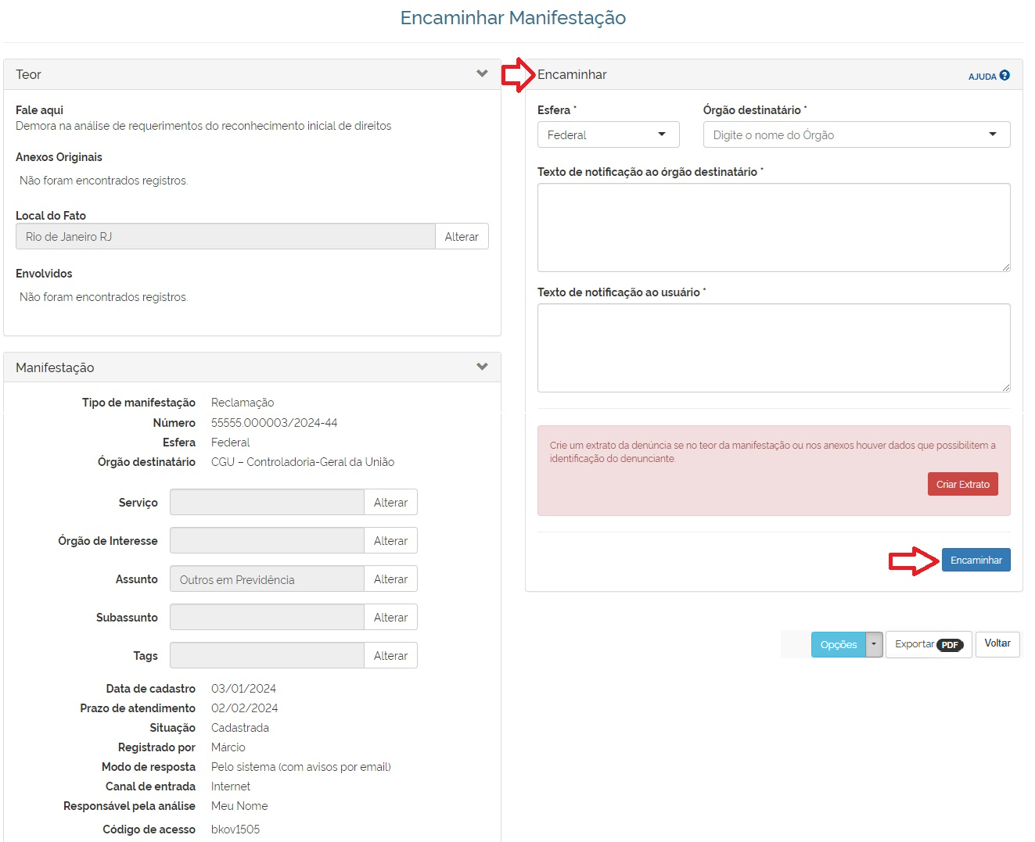Collapse the Teor panel chevron
1035x842 pixels.
[482, 73]
